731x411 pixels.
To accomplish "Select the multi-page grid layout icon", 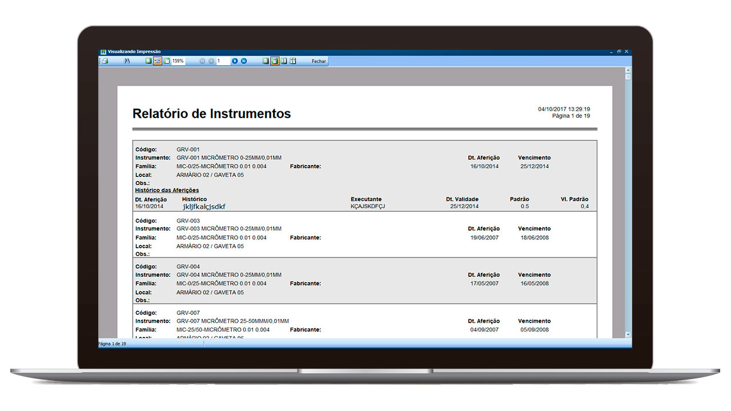I will pyautogui.click(x=293, y=61).
